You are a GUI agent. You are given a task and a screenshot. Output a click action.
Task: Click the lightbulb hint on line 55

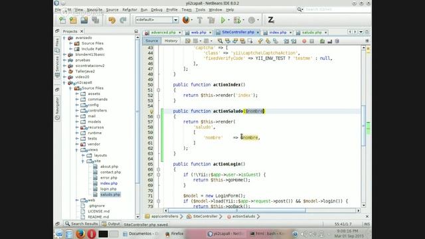[151, 112]
